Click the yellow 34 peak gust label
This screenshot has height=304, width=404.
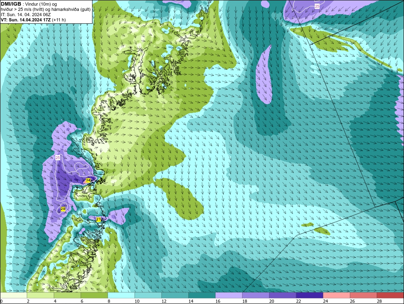click(88, 180)
